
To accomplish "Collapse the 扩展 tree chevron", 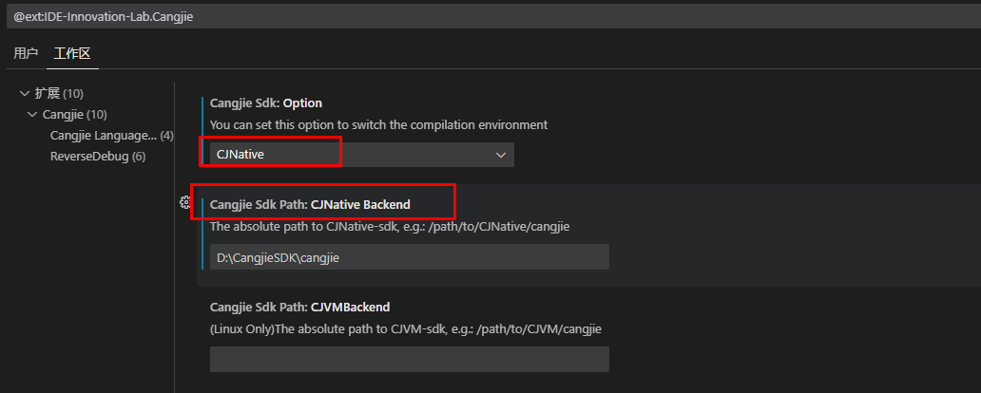I will (25, 93).
